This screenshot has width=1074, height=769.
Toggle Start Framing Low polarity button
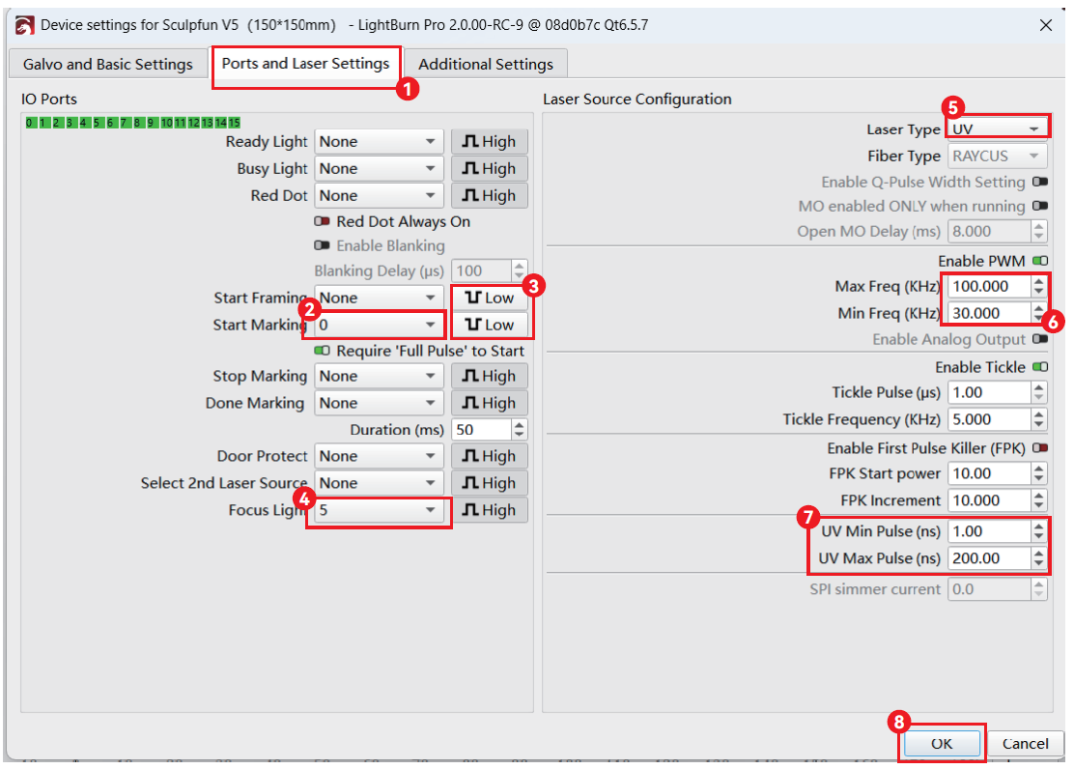(x=490, y=298)
